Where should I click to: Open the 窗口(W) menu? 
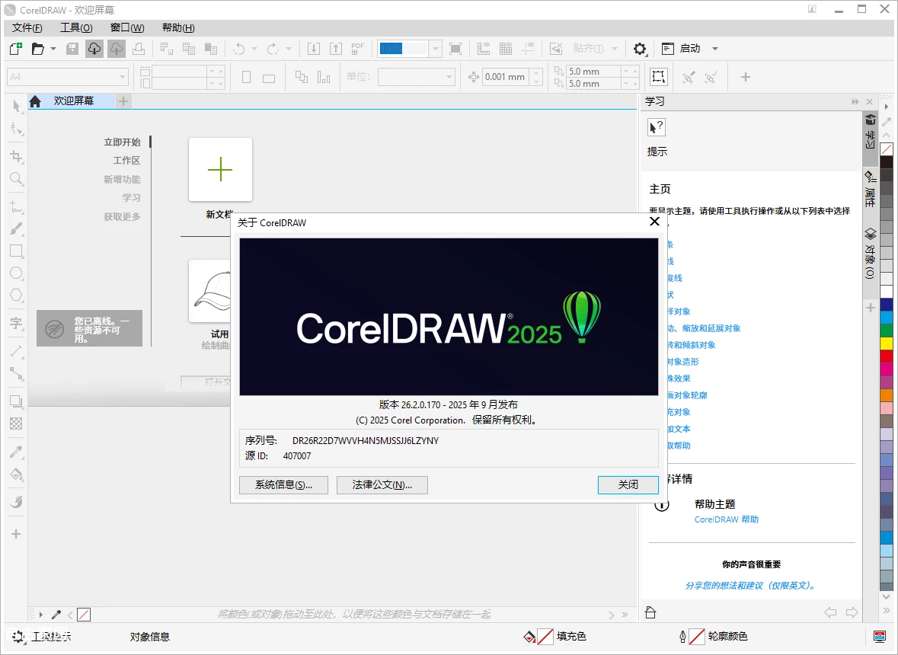(x=127, y=27)
